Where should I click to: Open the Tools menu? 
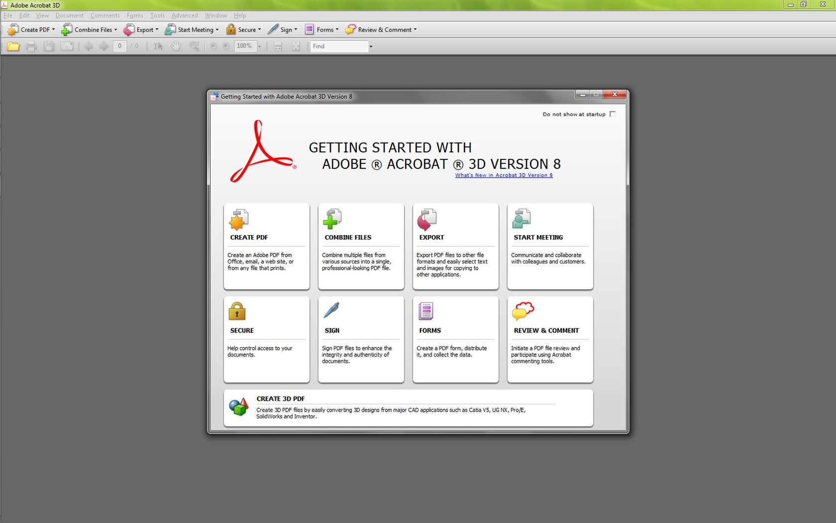point(157,15)
